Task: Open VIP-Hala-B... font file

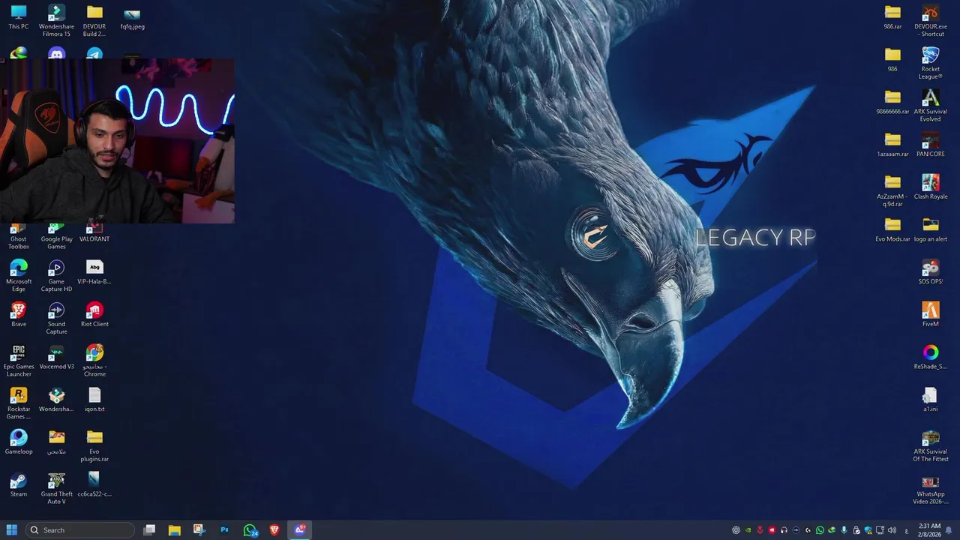Action: (94, 271)
